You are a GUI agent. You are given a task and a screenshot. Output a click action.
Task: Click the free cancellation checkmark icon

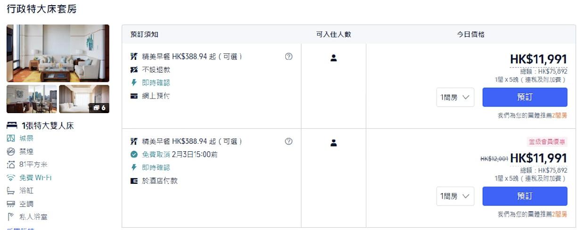pyautogui.click(x=134, y=155)
